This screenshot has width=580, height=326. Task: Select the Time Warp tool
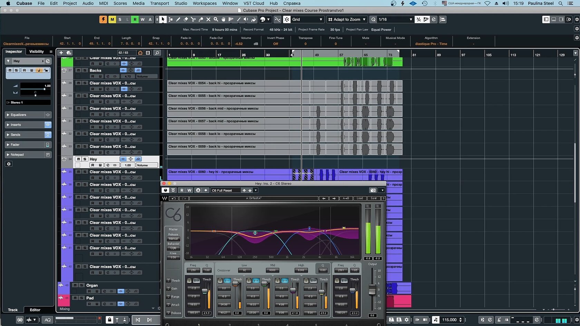tap(231, 19)
